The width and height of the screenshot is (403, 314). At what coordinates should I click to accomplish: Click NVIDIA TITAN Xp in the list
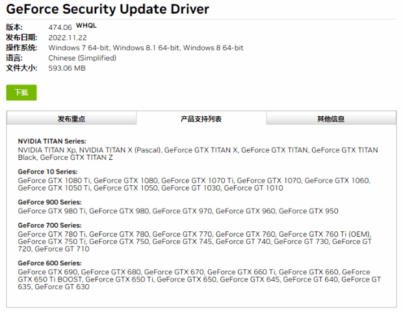[x=47, y=150]
